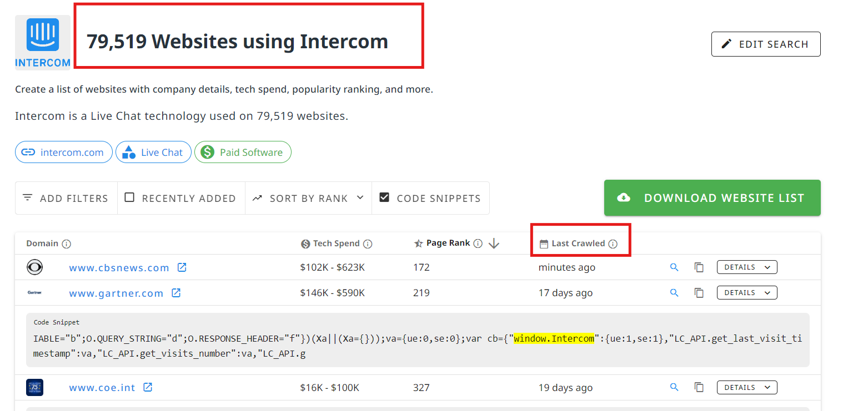The height and width of the screenshot is (411, 848).
Task: Click the coe.int favicon
Action: (x=34, y=387)
